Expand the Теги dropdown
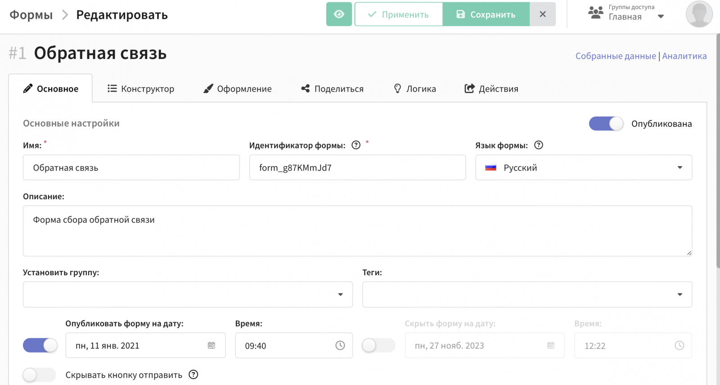Viewport: 720px width, 385px height. pyautogui.click(x=527, y=295)
